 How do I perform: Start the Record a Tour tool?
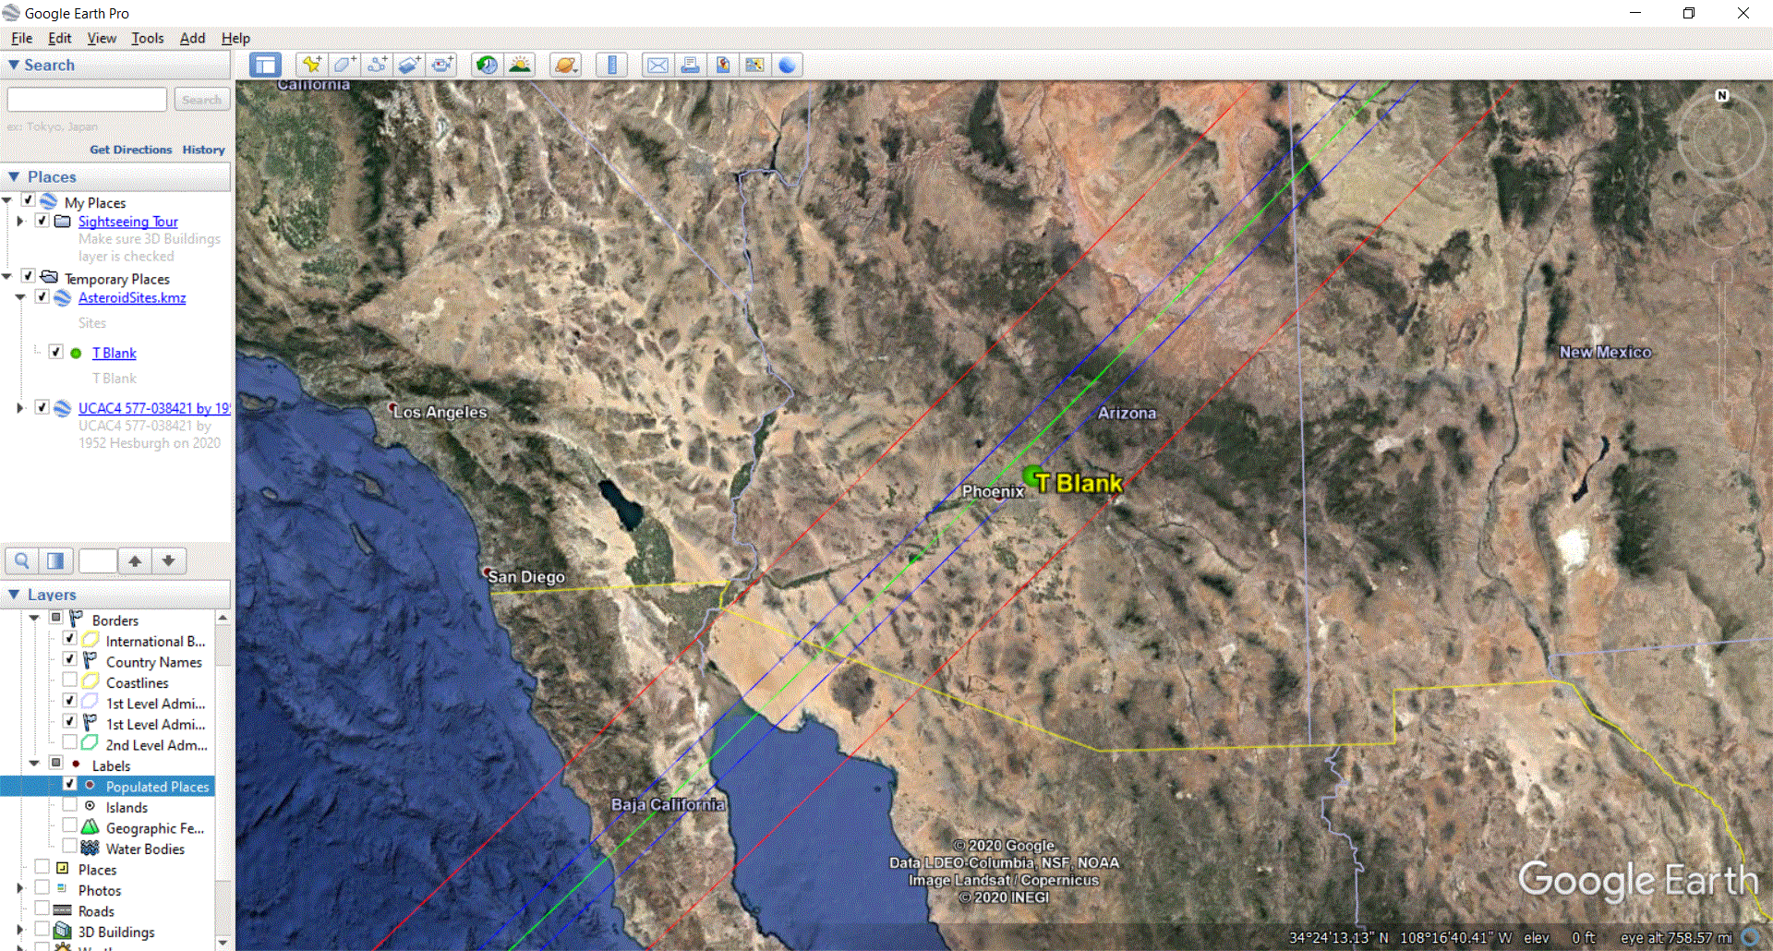443,65
